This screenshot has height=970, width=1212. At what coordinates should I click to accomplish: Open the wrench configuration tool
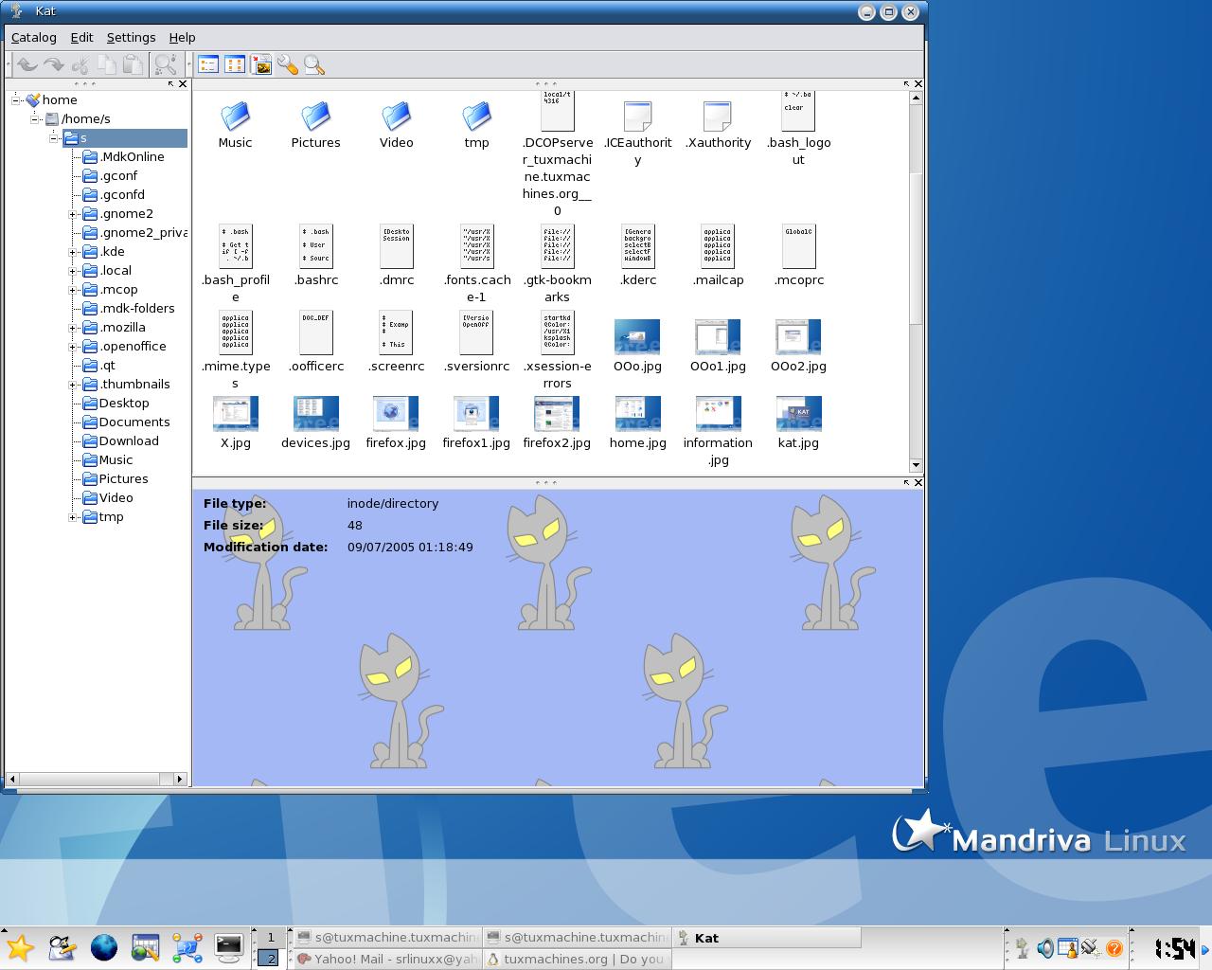(288, 64)
